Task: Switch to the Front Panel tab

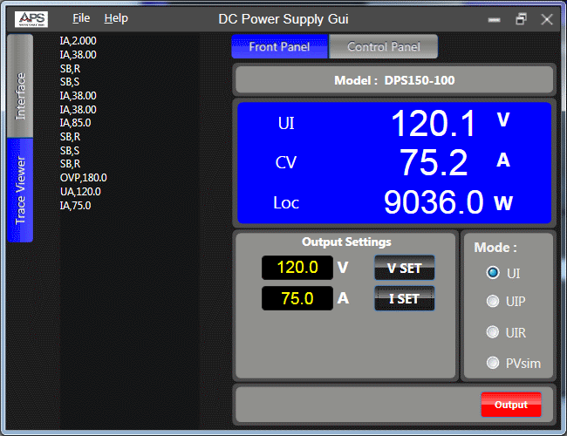Action: click(279, 47)
